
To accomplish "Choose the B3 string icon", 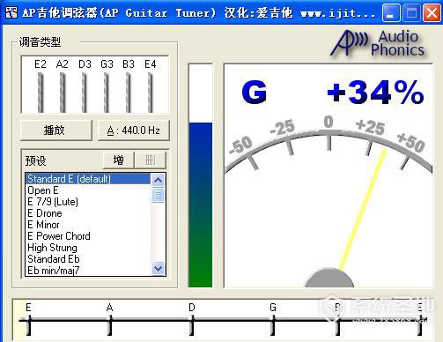I will click(x=129, y=93).
